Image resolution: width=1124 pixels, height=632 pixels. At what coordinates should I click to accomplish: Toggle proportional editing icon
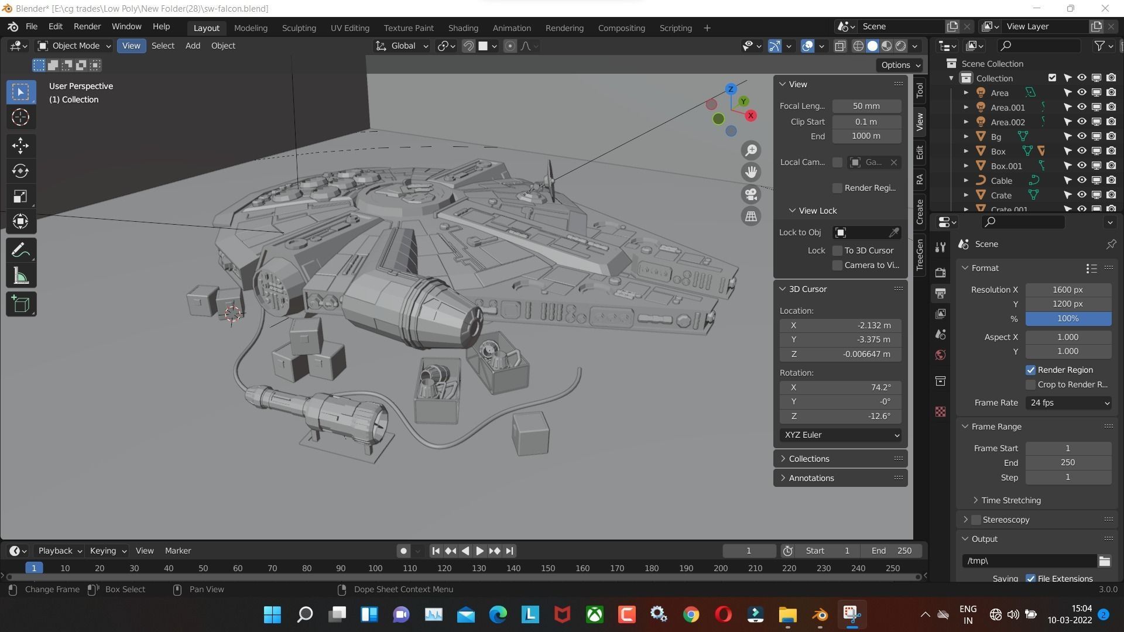[x=510, y=46]
